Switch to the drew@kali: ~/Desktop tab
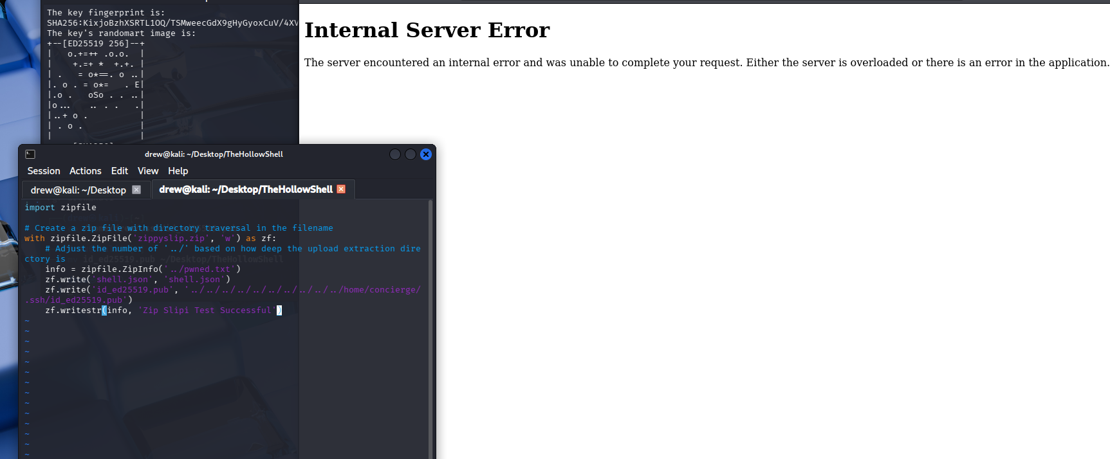The width and height of the screenshot is (1110, 459). click(x=79, y=190)
